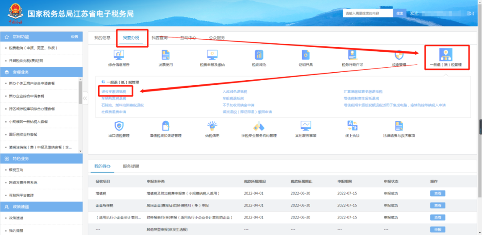Image resolution: width=482 pixels, height=235 pixels.
Task: Open 线上执法 icon
Action: pos(352,126)
